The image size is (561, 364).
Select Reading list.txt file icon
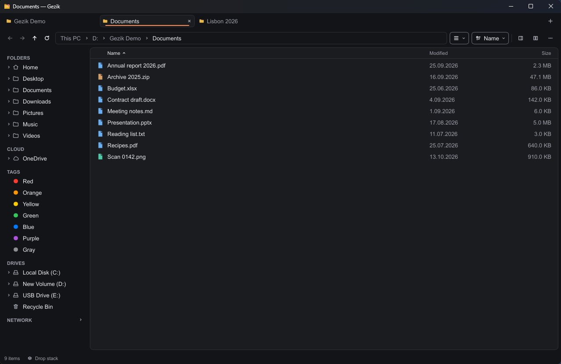100,134
